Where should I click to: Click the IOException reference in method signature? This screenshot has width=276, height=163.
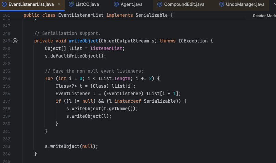[193, 41]
